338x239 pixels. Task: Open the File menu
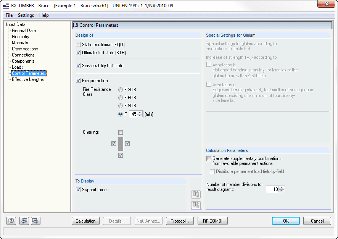[9, 15]
